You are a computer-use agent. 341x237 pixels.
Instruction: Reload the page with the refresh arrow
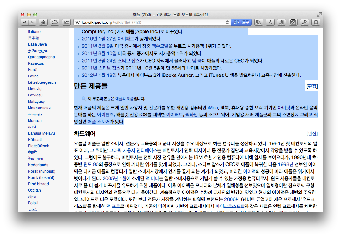[227, 23]
